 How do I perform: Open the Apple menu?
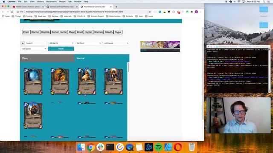[x=4, y=2]
